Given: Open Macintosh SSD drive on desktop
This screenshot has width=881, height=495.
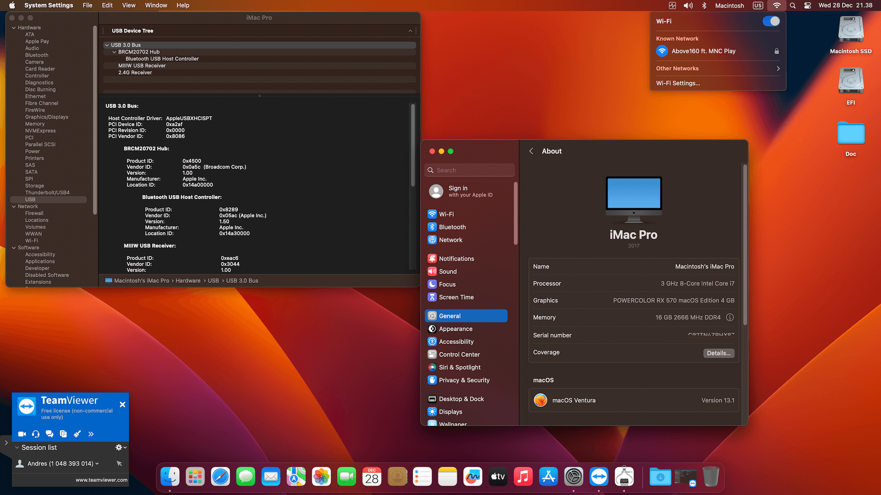Looking at the screenshot, I should pos(851,35).
